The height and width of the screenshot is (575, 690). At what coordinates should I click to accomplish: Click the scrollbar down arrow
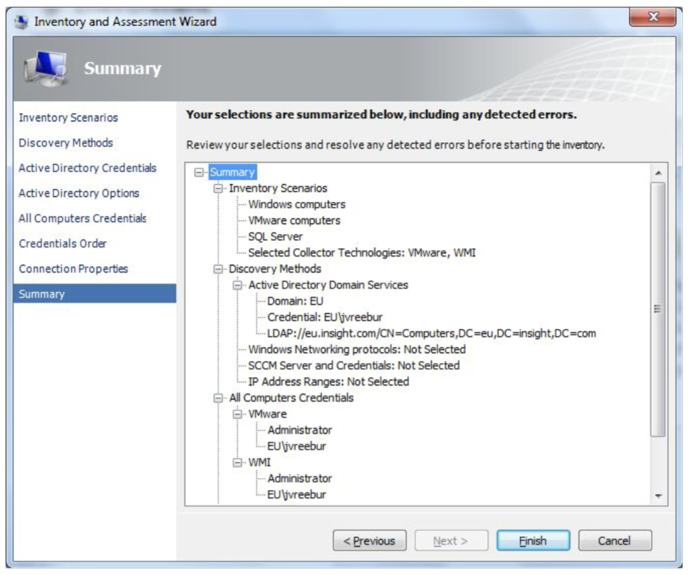pyautogui.click(x=658, y=496)
